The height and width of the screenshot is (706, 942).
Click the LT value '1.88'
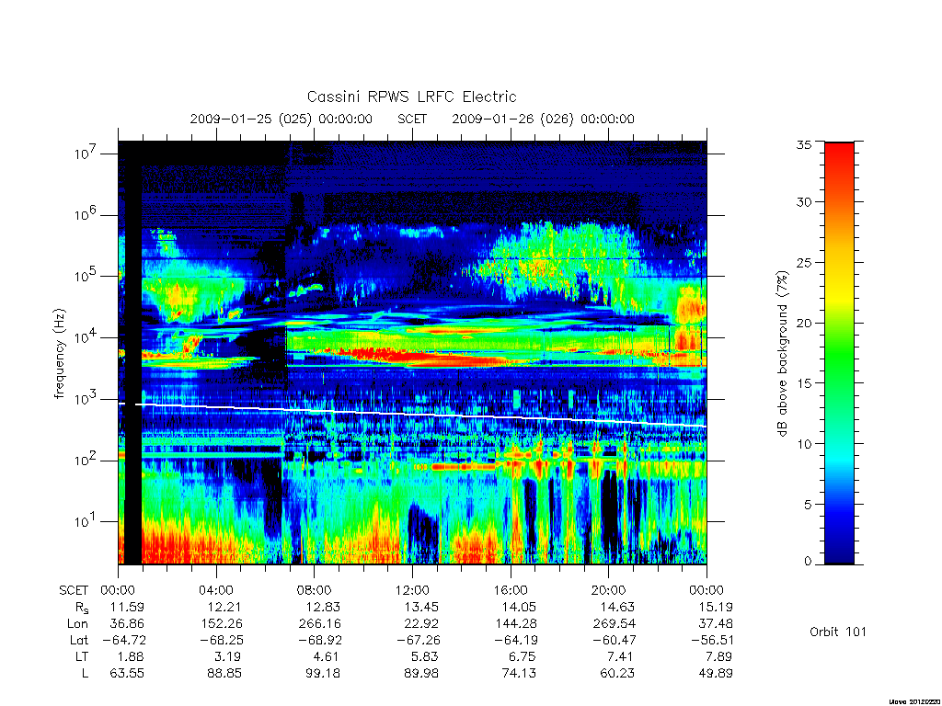(131, 656)
